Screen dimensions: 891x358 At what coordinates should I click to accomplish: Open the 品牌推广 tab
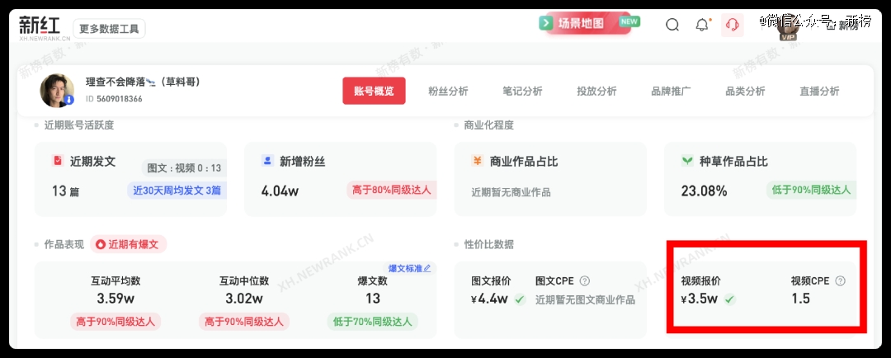671,92
